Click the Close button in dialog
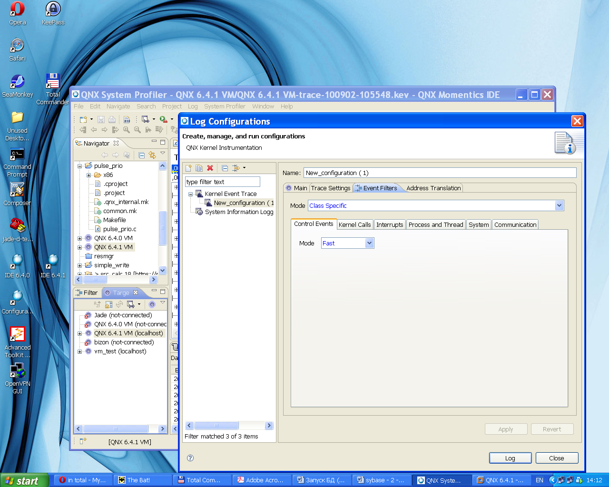609x487 pixels. point(557,458)
